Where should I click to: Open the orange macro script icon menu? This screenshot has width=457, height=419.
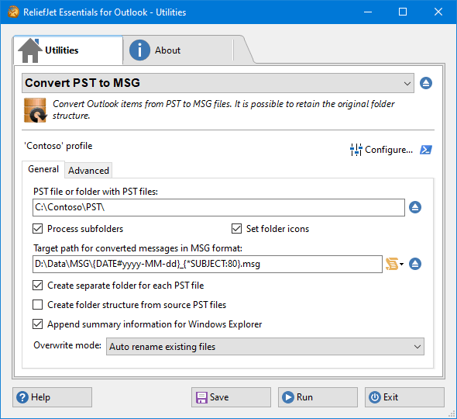point(394,264)
